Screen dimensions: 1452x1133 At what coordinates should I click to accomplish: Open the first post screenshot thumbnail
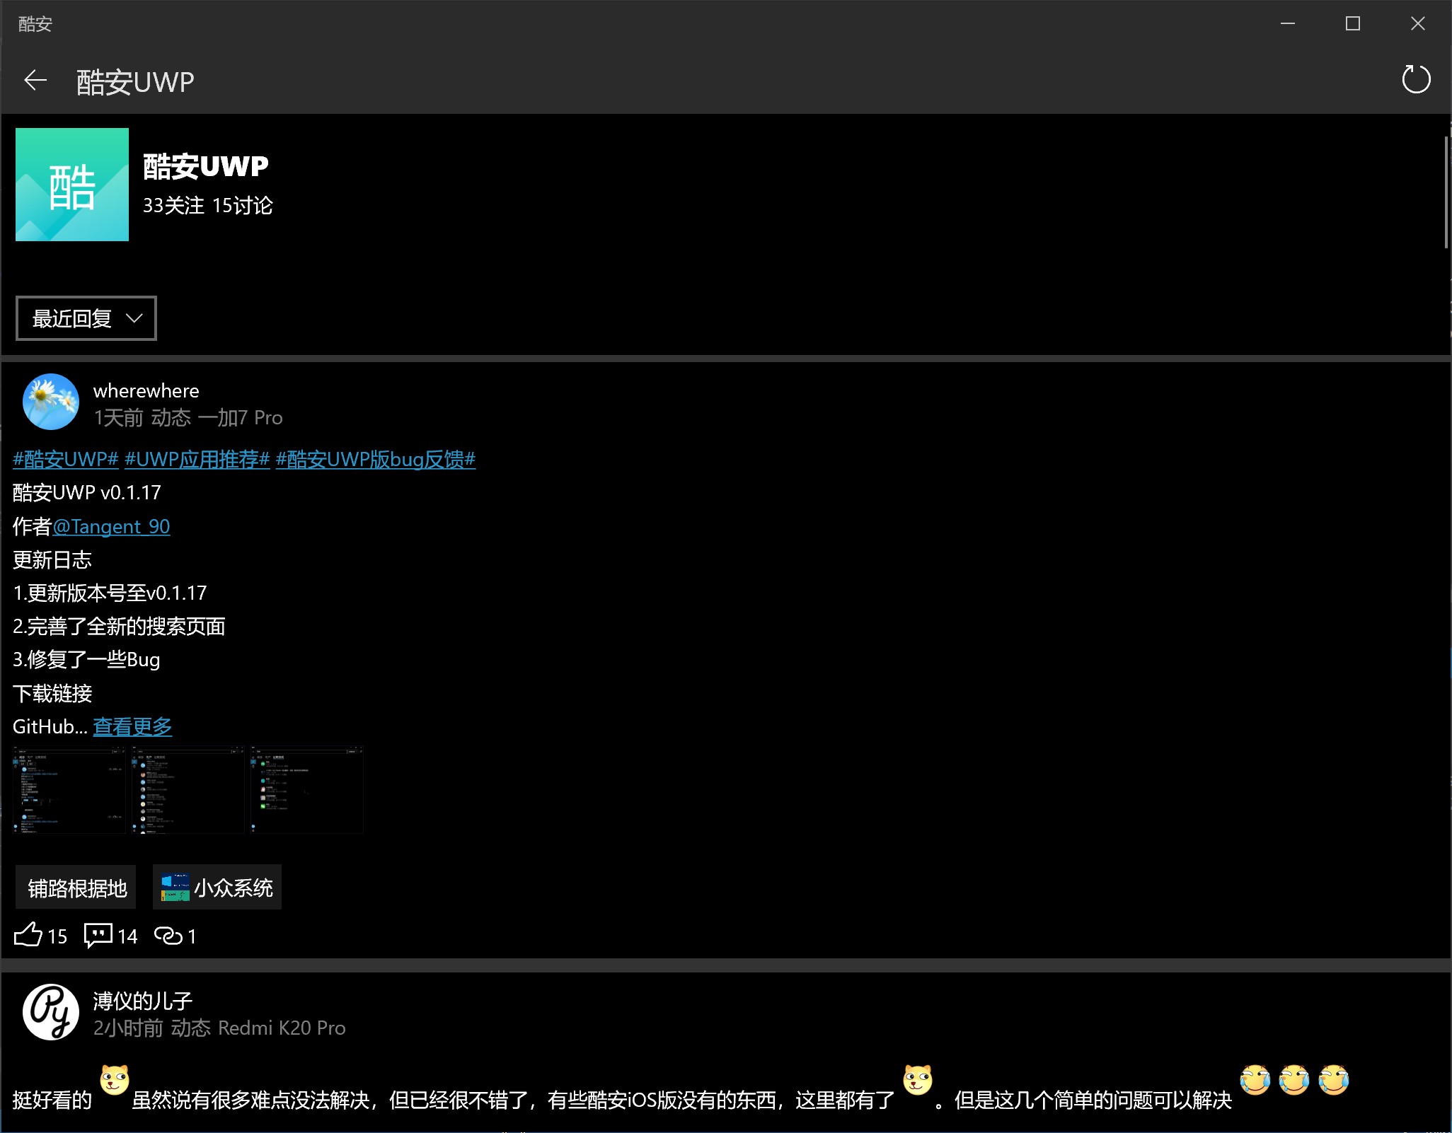(69, 789)
